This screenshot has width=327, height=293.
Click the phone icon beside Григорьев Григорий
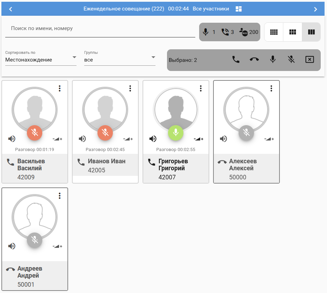[x=151, y=162]
